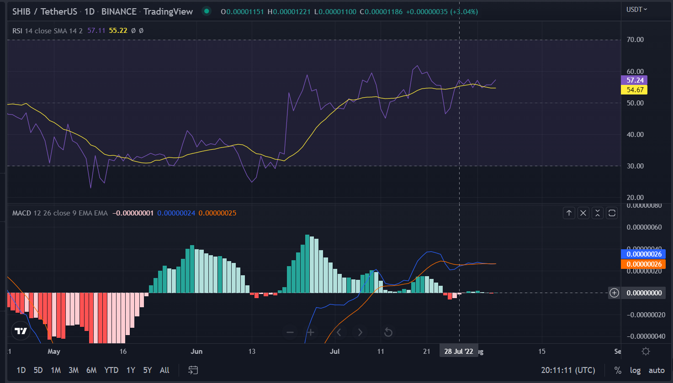Maximize the MACD pane

[x=612, y=213]
